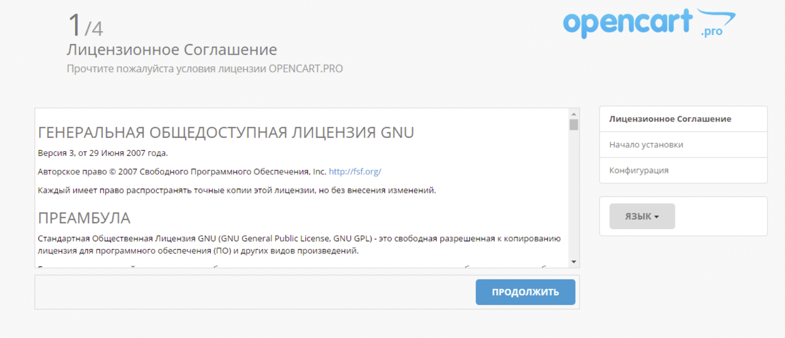This screenshot has width=785, height=338.
Task: Click the page title Лицензионное Соглашение heading
Action: pyautogui.click(x=172, y=50)
